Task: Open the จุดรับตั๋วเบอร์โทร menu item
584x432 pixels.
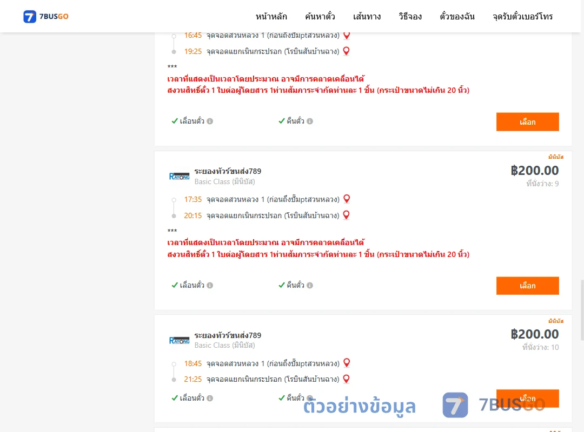Action: coord(522,16)
